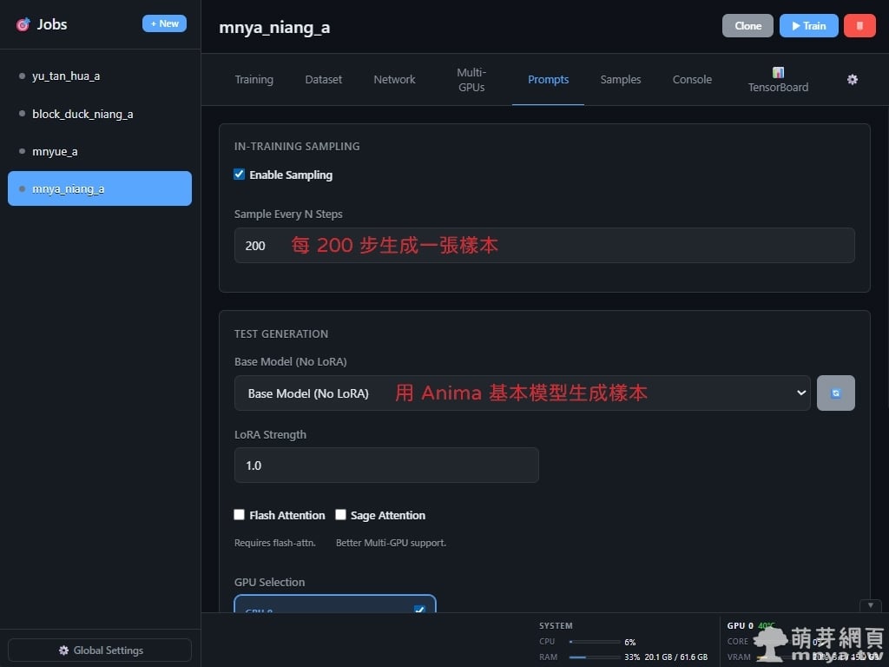Click the refresh icon beside Base Model dropdown
The width and height of the screenshot is (889, 667).
pyautogui.click(x=835, y=393)
